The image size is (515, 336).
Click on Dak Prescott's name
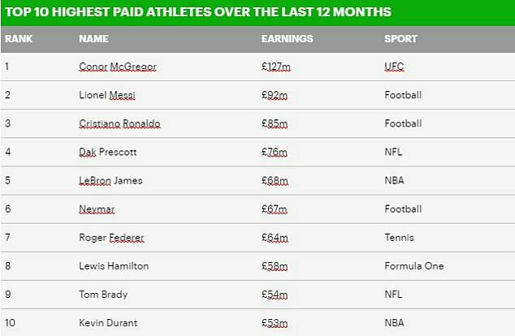[x=108, y=152]
